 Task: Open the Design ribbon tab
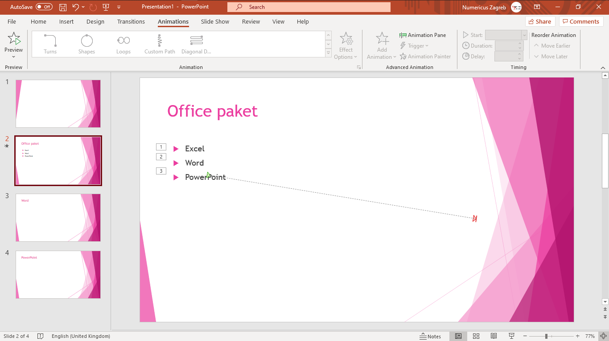[x=95, y=21]
